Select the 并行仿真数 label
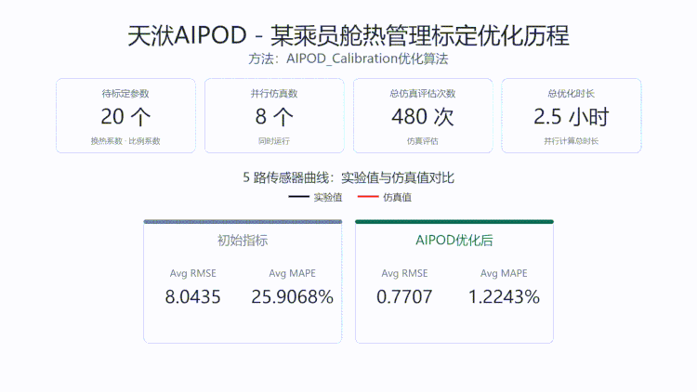The width and height of the screenshot is (697, 392). pyautogui.click(x=274, y=93)
